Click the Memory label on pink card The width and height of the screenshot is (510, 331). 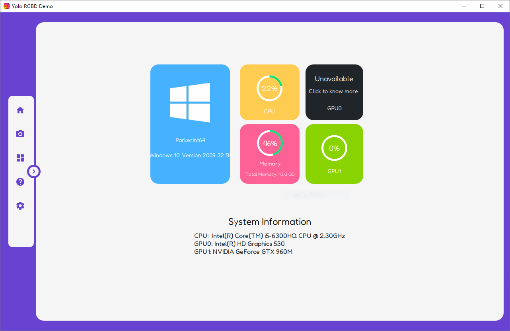tap(270, 164)
